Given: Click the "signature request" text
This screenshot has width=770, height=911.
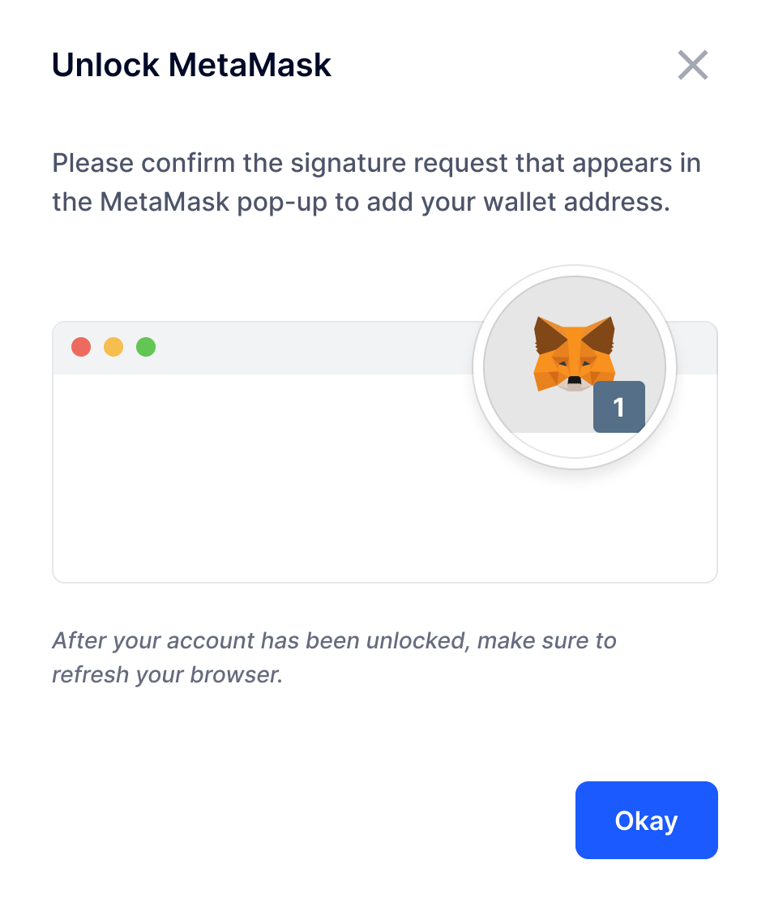Looking at the screenshot, I should point(400,164).
